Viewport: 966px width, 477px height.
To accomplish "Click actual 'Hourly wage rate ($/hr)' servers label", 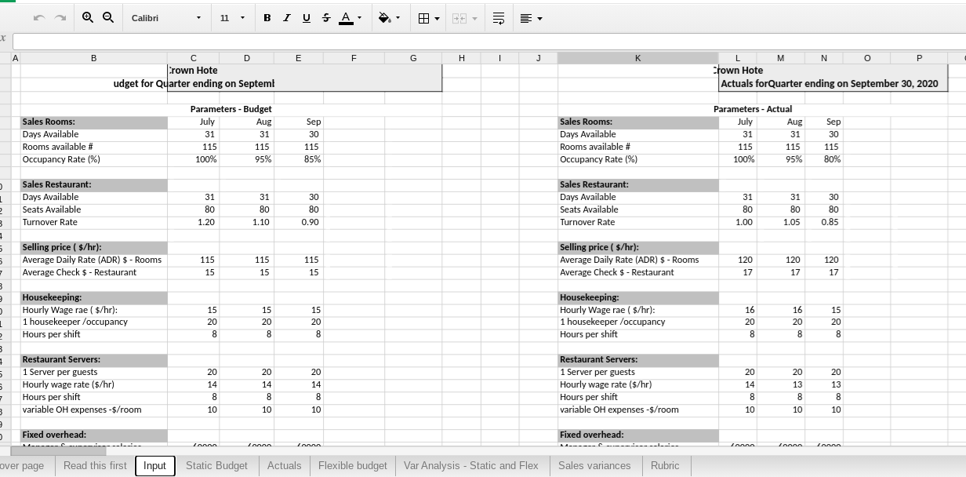I will [x=605, y=384].
